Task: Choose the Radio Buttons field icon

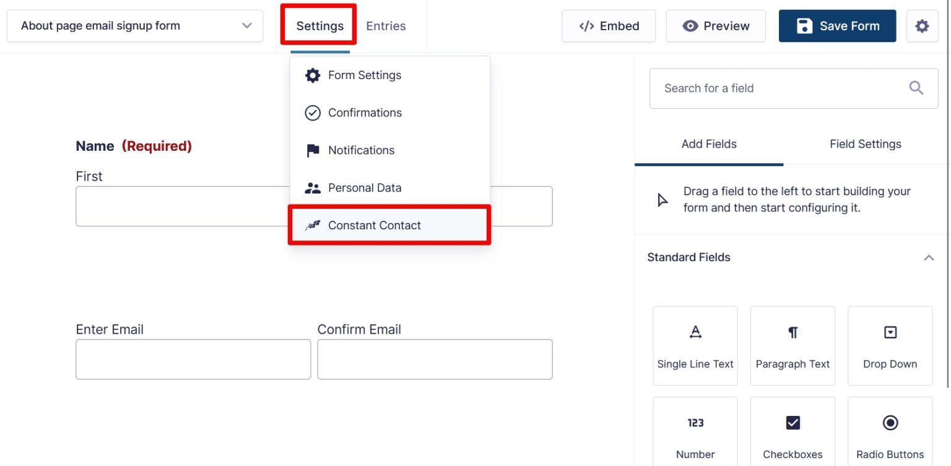Action: point(890,423)
